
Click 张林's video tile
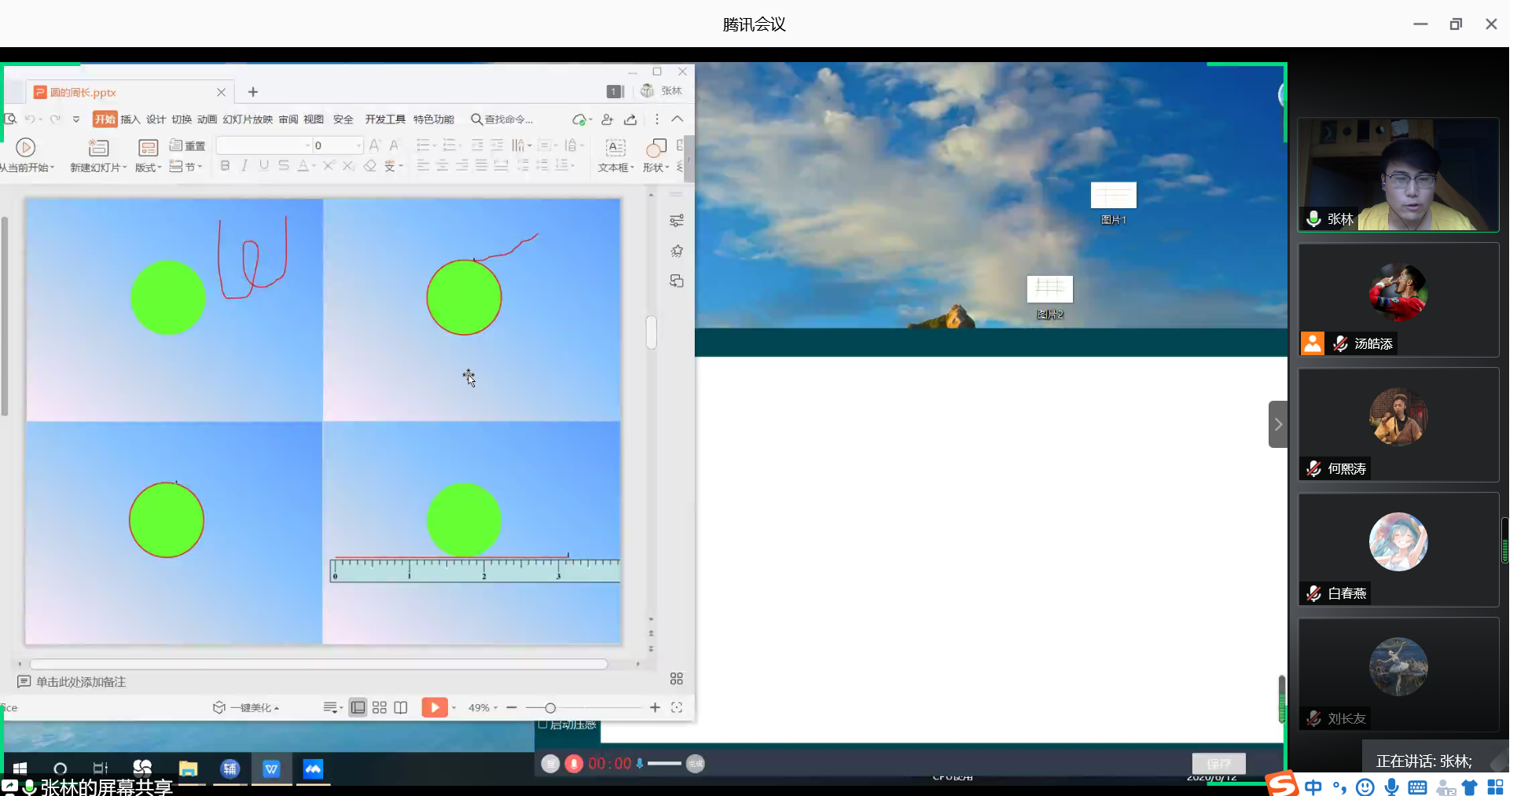tap(1398, 174)
